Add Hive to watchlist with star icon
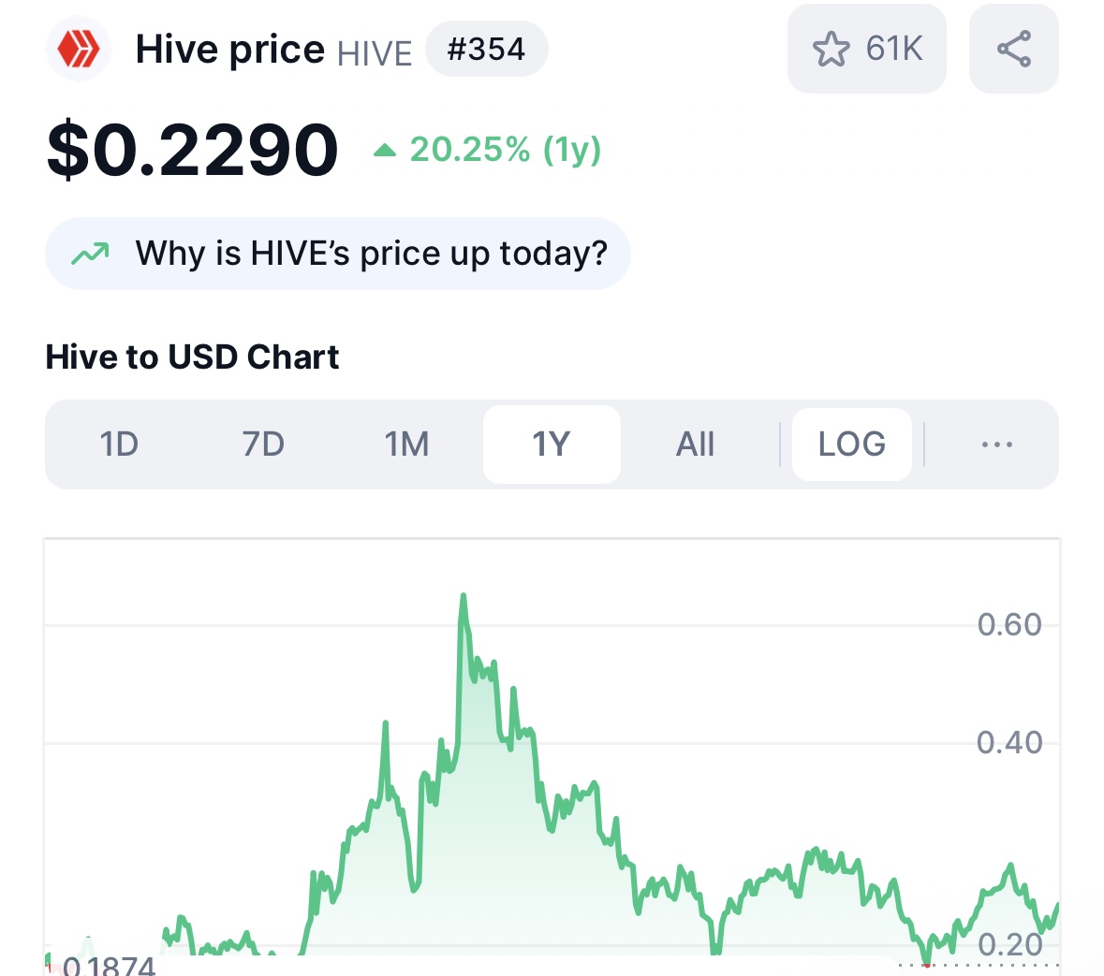Viewport: 1104px width, 976px height. tap(831, 49)
